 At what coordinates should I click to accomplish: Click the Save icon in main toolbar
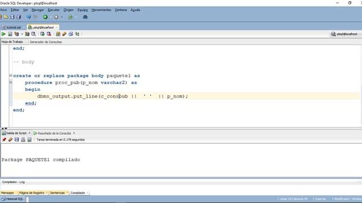coord(12,17)
